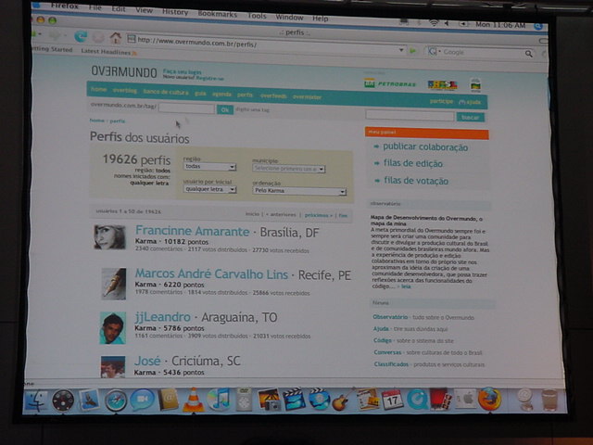Open Finder from the Dock
The width and height of the screenshot is (593, 445).
coord(37,401)
